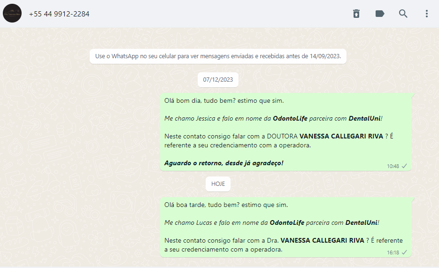Open the contact profile picture
Screen dimensions: 439x268
coord(12,13)
